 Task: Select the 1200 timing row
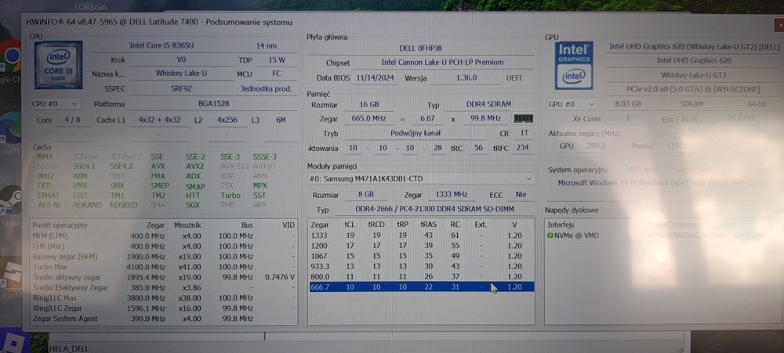[422, 246]
